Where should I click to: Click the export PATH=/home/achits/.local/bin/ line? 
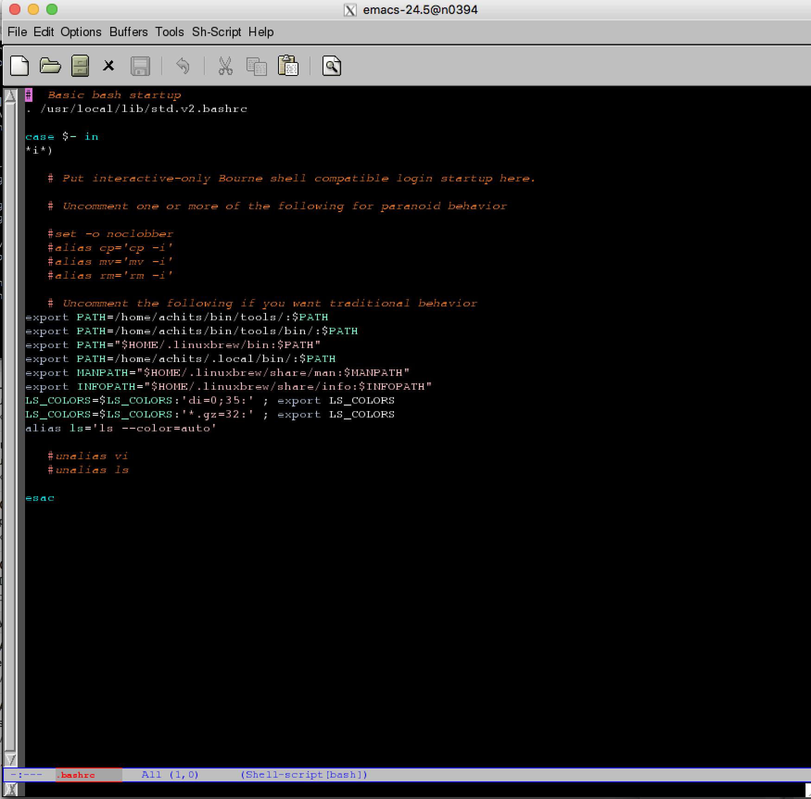(x=181, y=359)
